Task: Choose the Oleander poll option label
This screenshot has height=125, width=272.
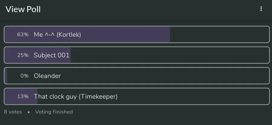Action: pyautogui.click(x=47, y=76)
